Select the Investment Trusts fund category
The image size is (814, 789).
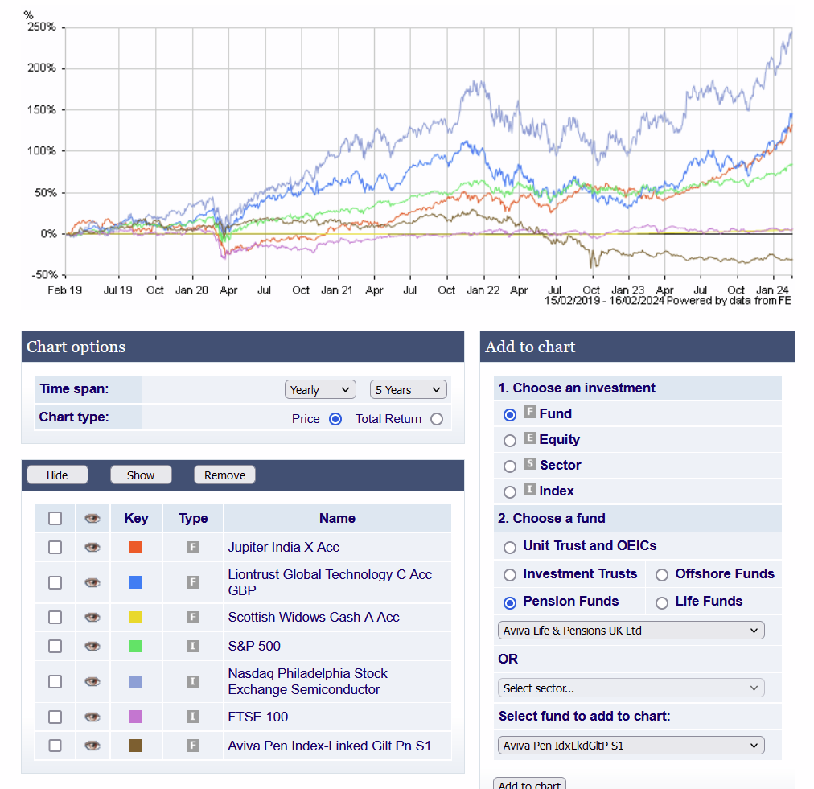pos(510,575)
